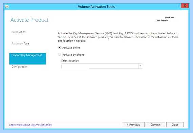
Task: Click inside the Select location combo box
Action: pos(102,66)
